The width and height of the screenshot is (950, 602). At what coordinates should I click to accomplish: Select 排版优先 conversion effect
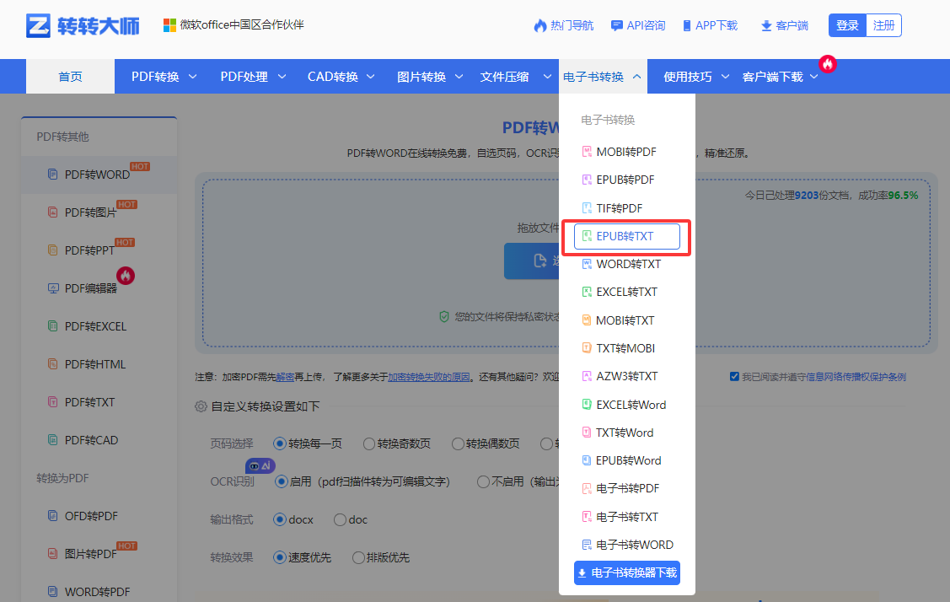click(x=359, y=558)
